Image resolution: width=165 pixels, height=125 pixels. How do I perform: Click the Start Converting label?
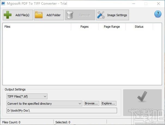pyautogui.click(x=142, y=109)
